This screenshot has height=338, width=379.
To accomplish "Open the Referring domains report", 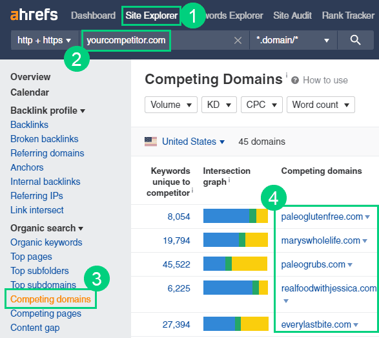I will [x=47, y=153].
